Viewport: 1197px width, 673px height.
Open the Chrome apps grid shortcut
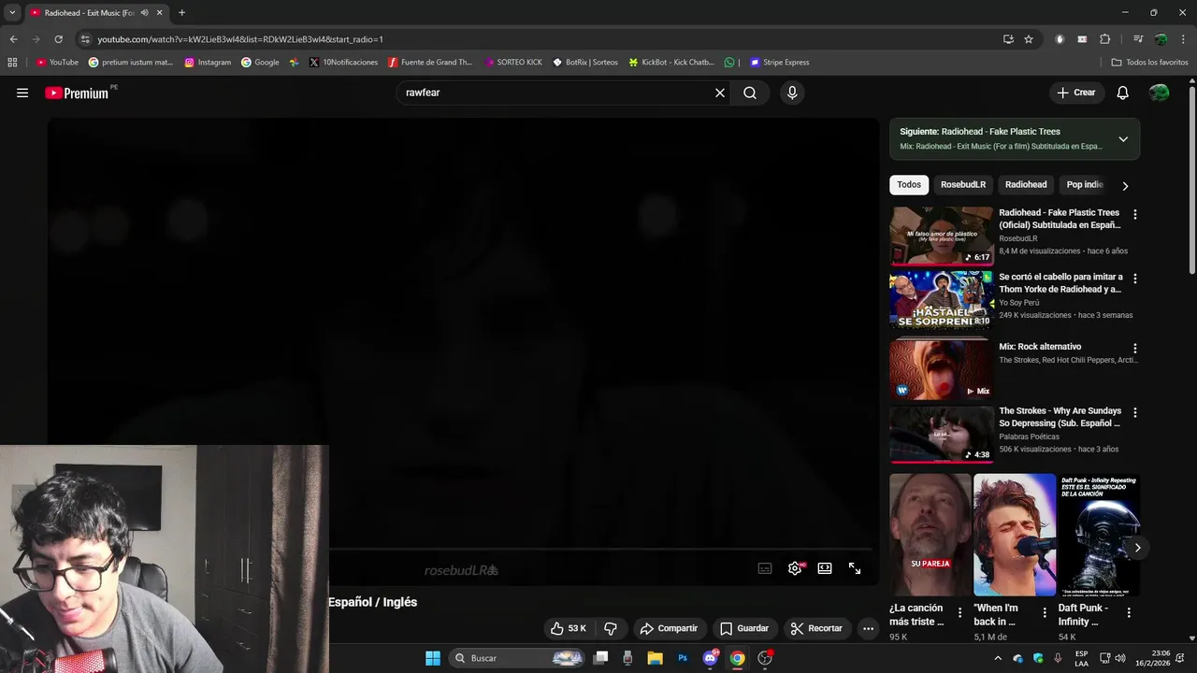[x=12, y=63]
